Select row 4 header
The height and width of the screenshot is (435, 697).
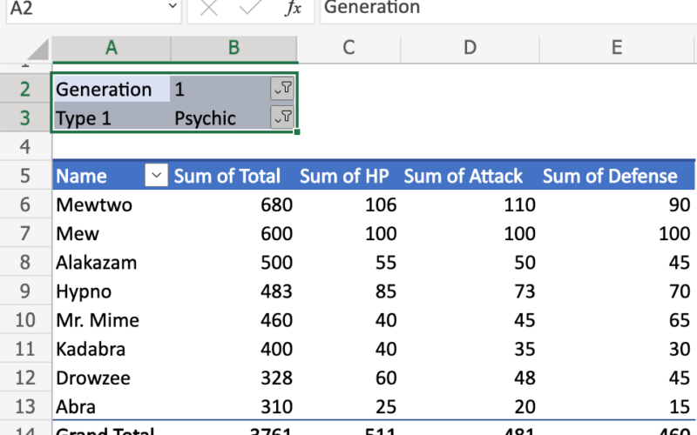(x=25, y=147)
